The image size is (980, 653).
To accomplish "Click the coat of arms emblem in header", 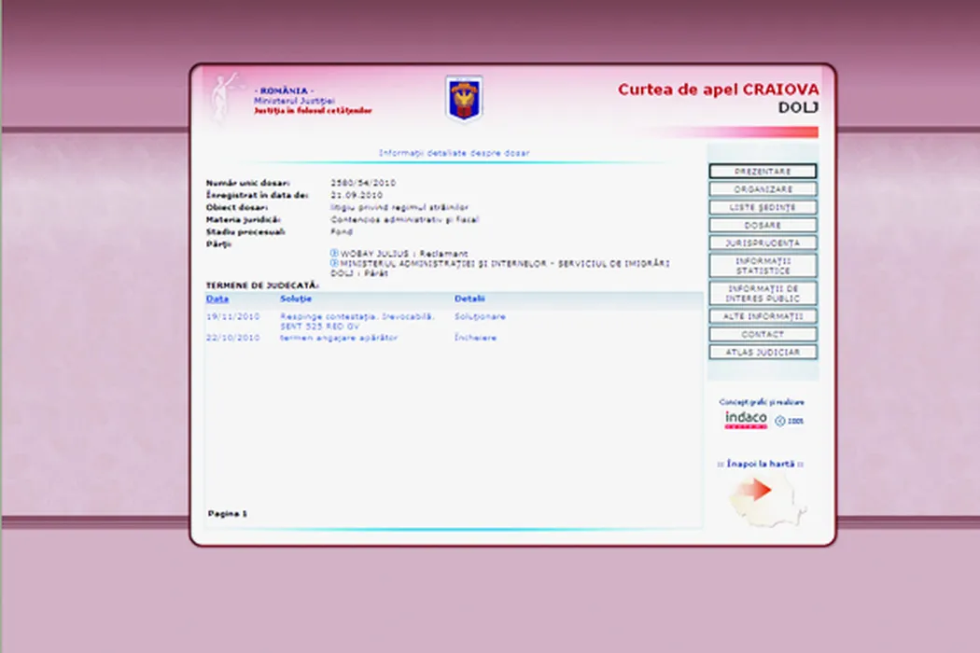I will tap(464, 99).
